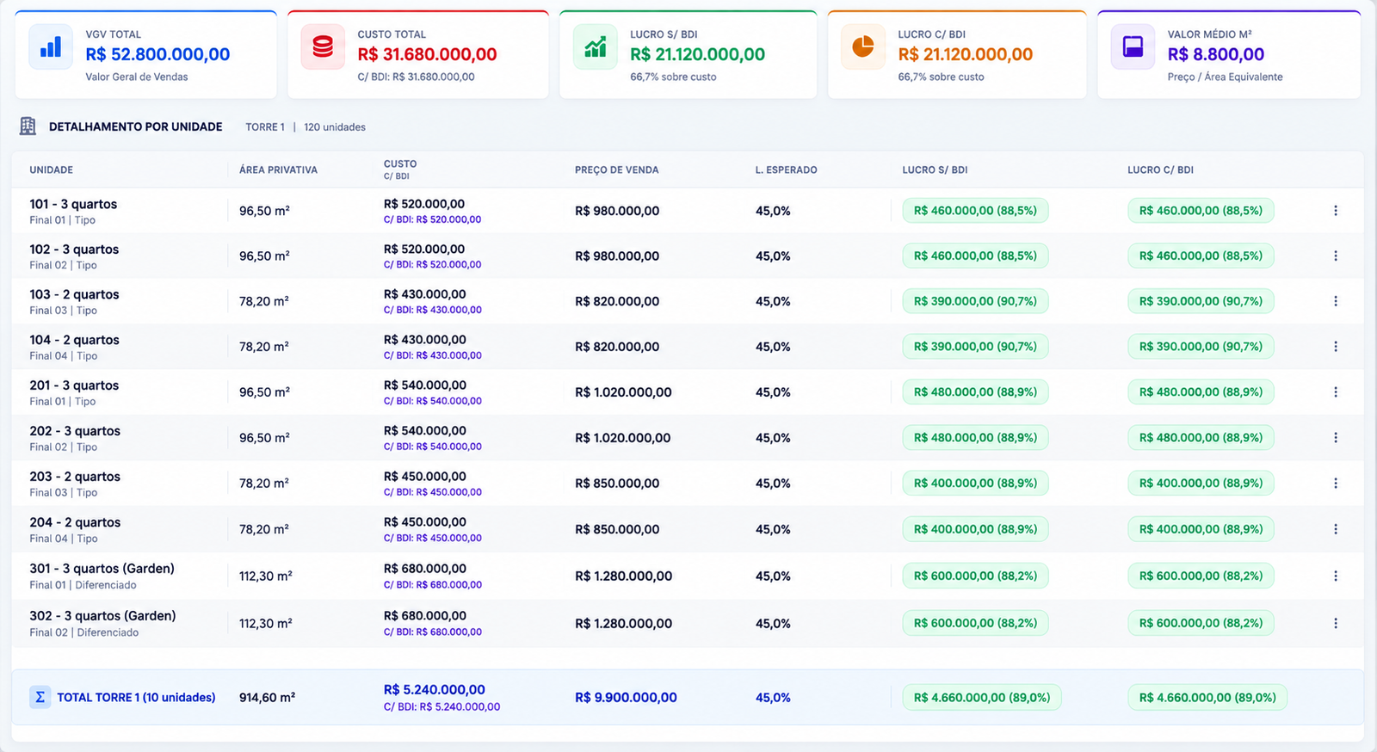Click the Lucro S/ BDI column header

pos(935,170)
